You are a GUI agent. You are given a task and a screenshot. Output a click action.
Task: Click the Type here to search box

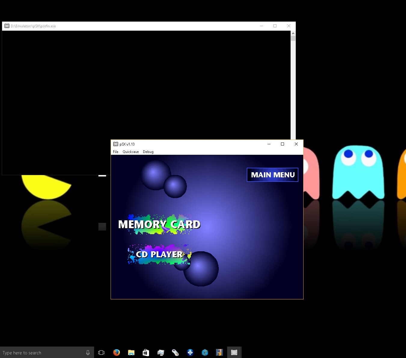click(47, 353)
